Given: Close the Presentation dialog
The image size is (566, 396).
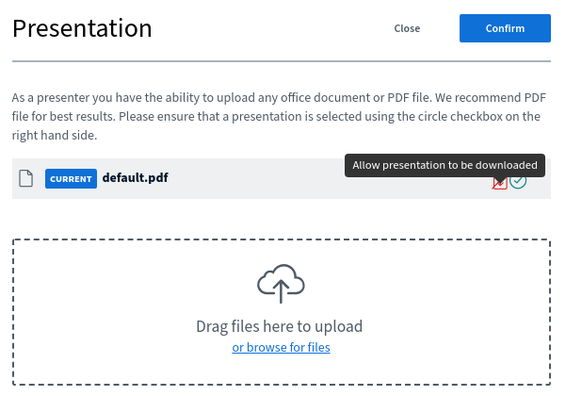Looking at the screenshot, I should (x=407, y=28).
